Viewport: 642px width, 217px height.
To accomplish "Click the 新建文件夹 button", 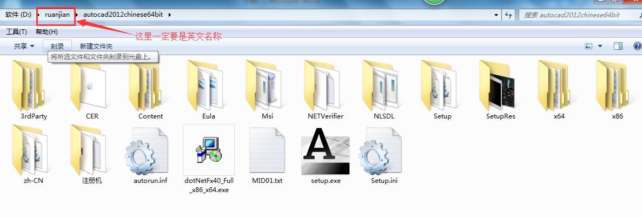I will [96, 46].
